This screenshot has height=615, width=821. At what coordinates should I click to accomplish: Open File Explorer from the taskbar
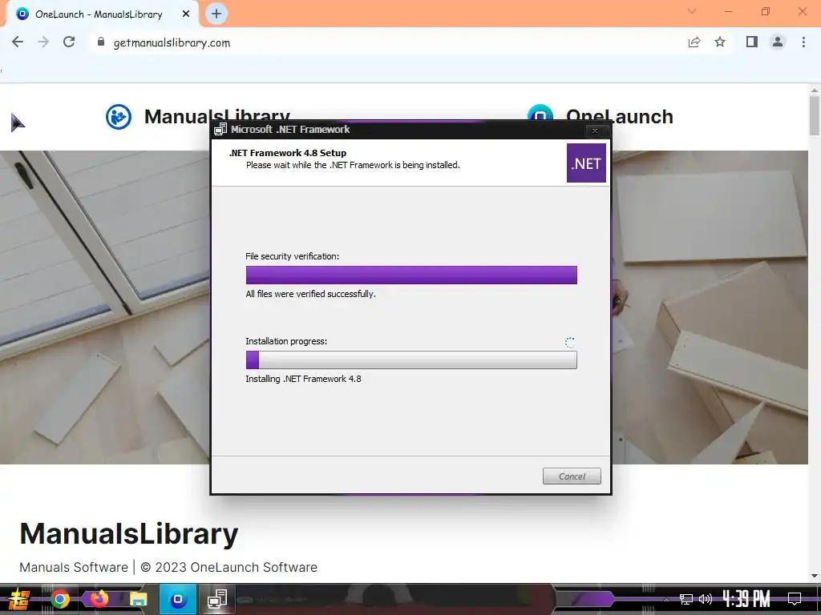[138, 599]
